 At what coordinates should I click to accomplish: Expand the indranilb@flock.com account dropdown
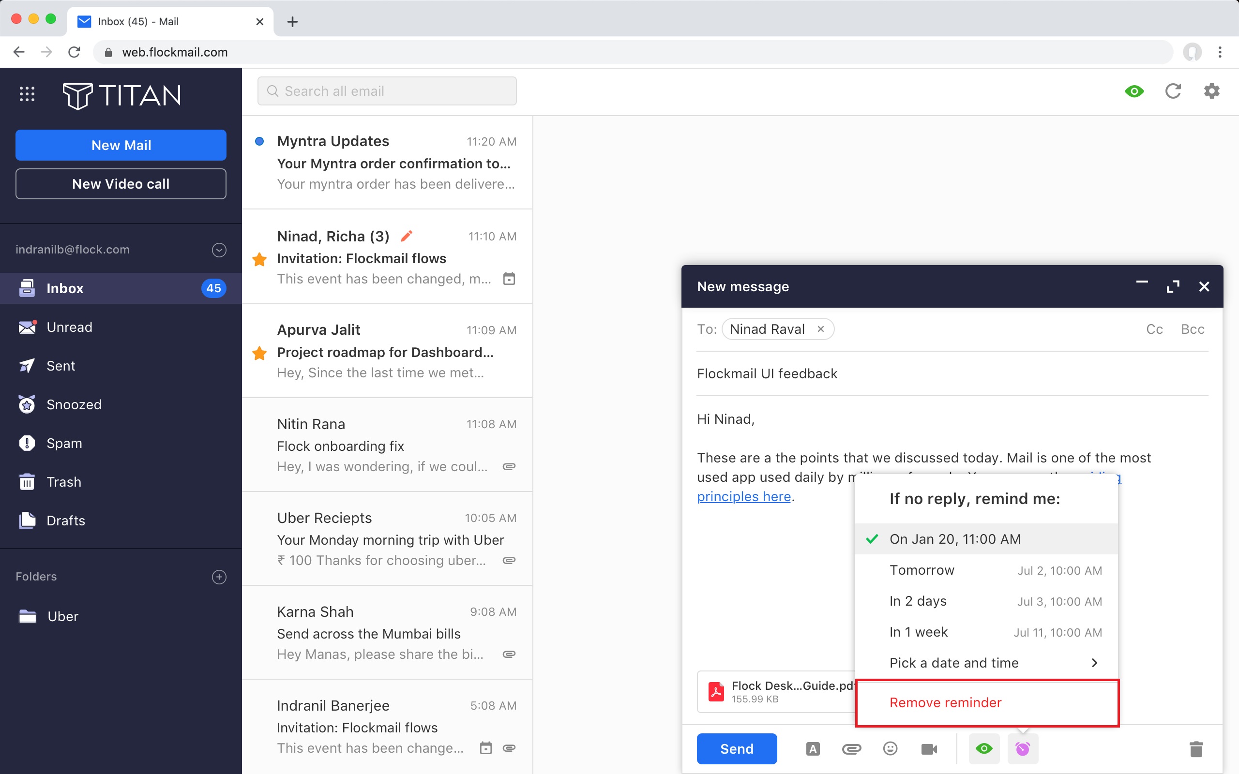[219, 250]
